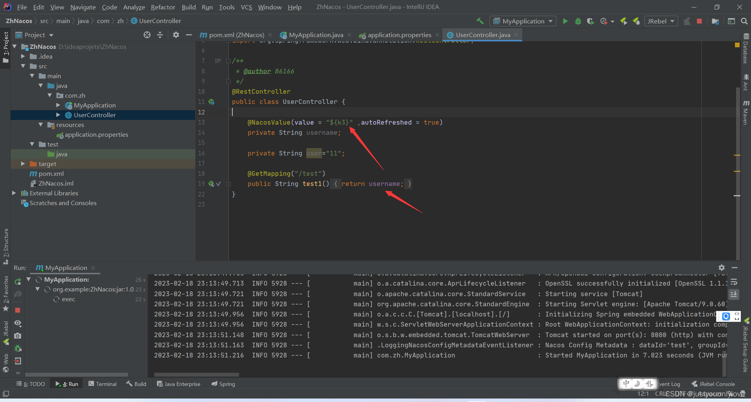This screenshot has height=402, width=751.
Task: Run with Coverage shield icon
Action: 591,21
